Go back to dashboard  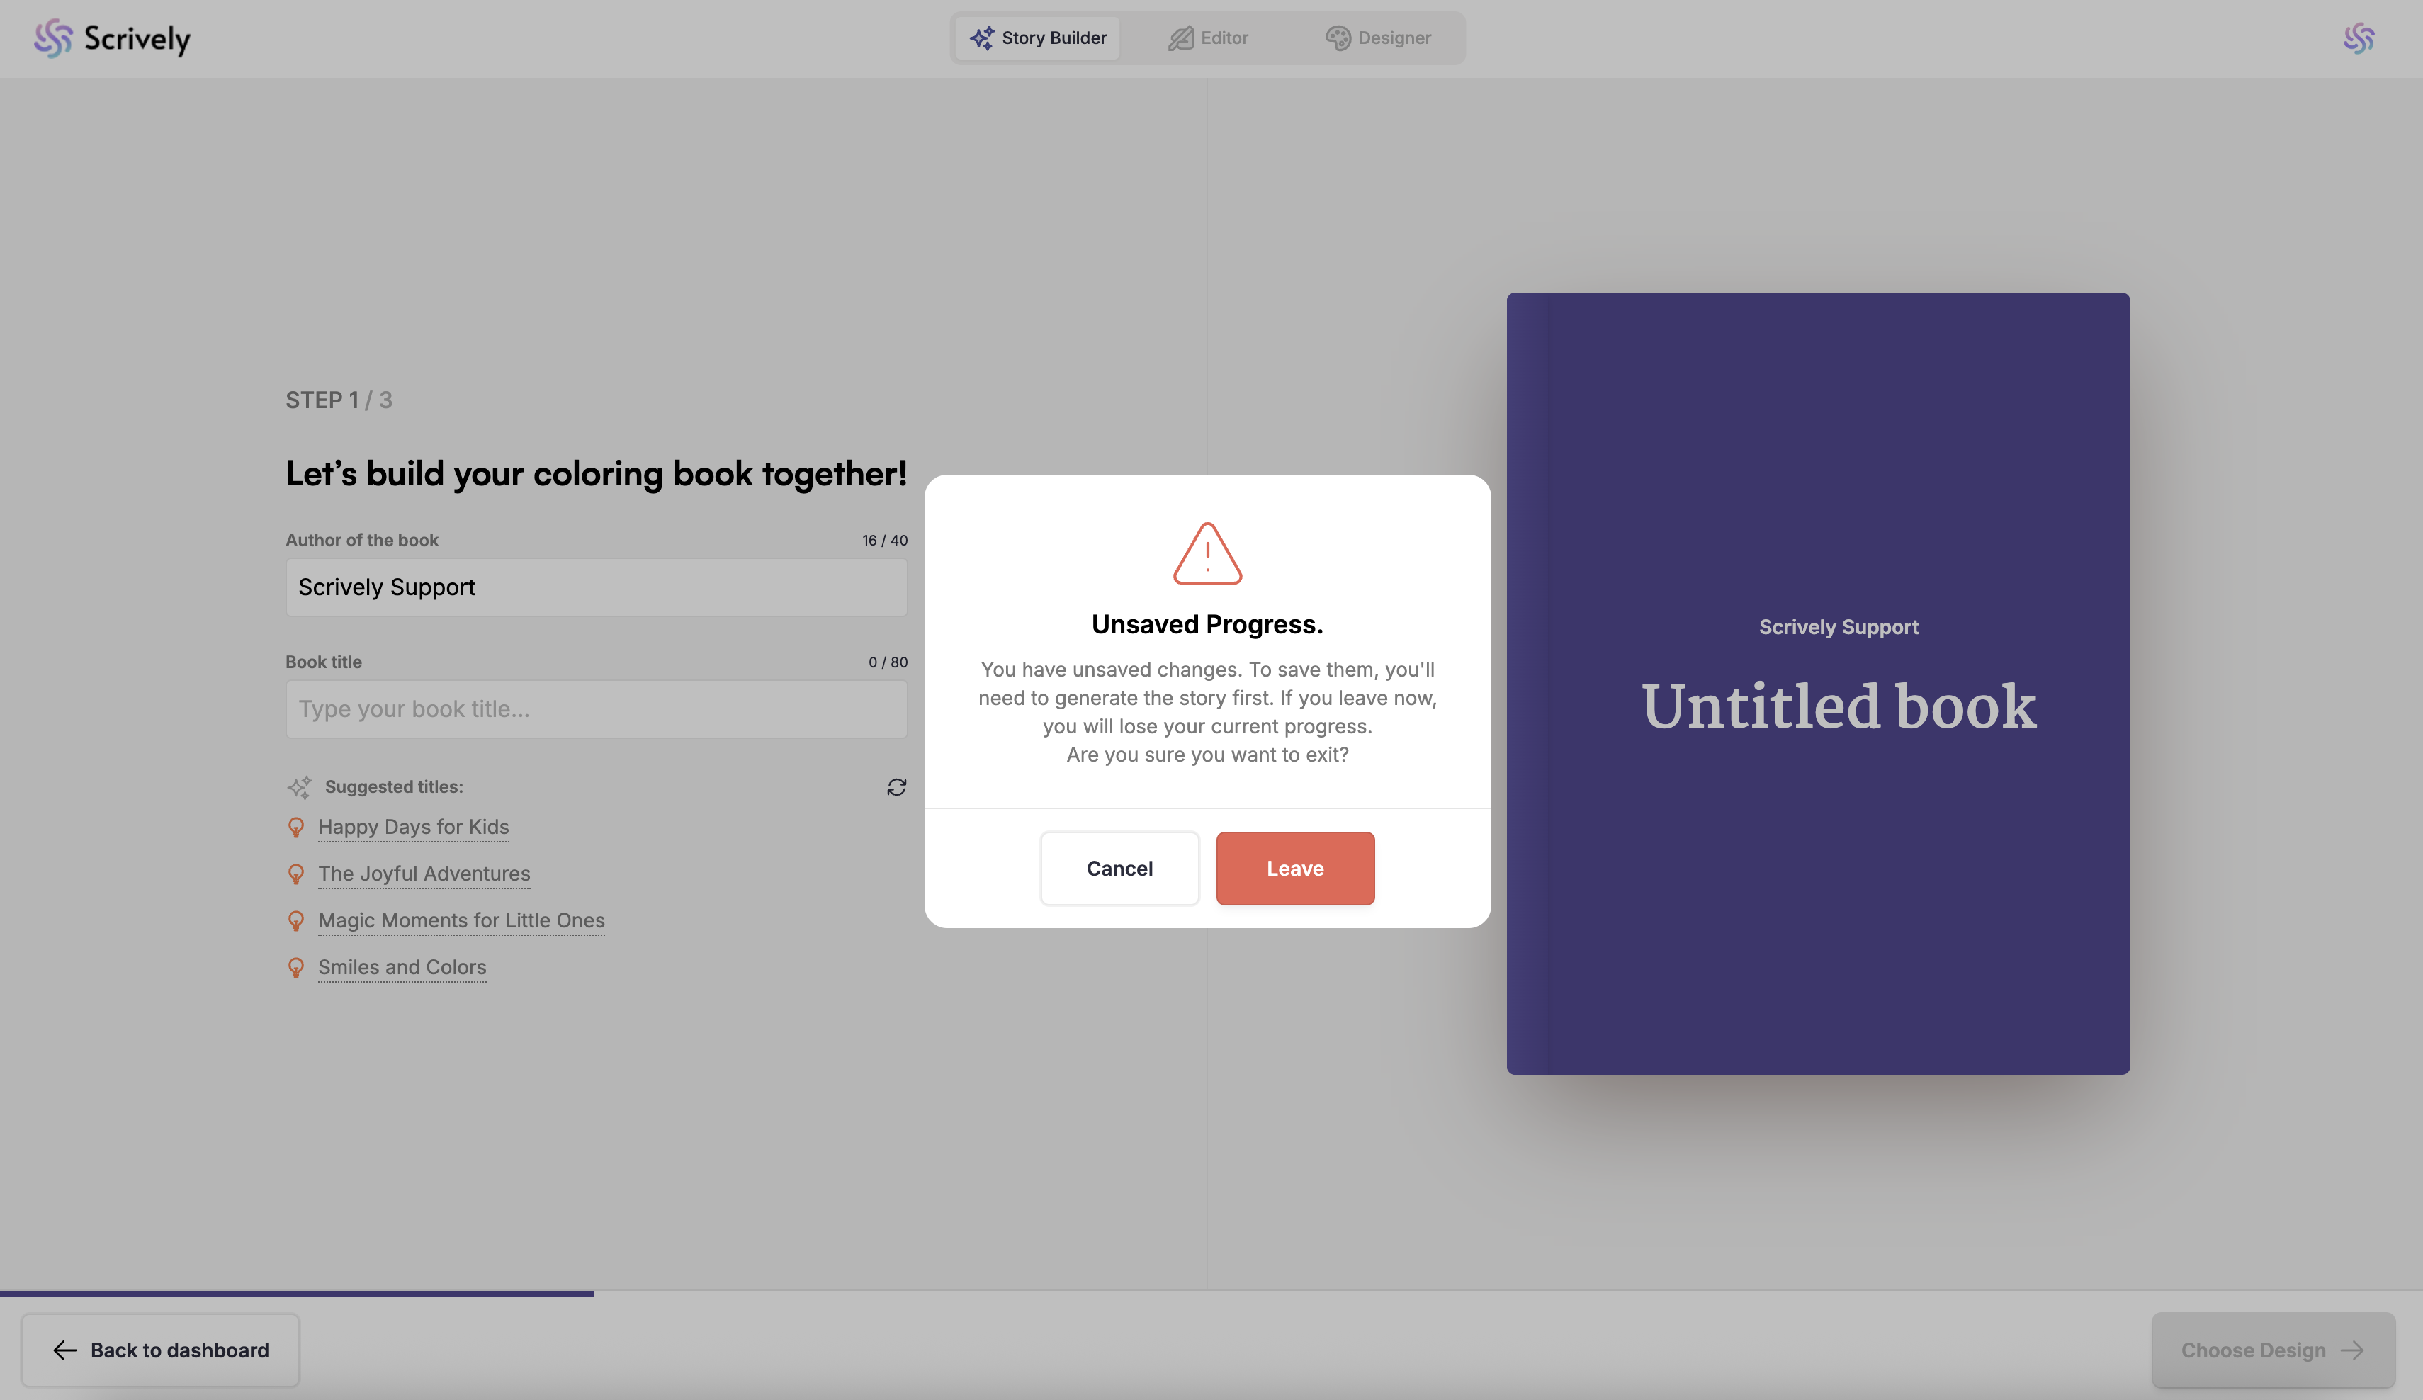pos(161,1350)
